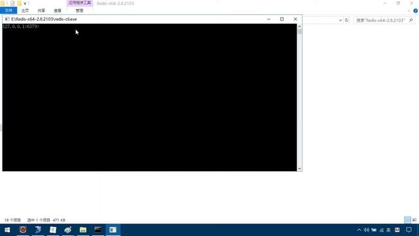Open File Explorer from the taskbar
The width and height of the screenshot is (419, 236).
(83, 230)
